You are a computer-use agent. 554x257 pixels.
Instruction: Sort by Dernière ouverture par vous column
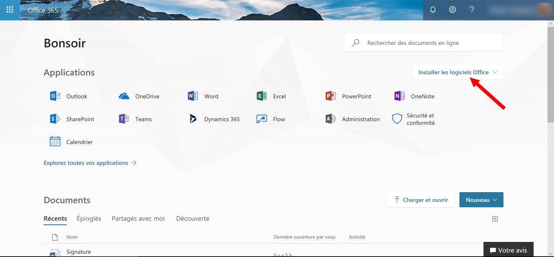click(305, 237)
